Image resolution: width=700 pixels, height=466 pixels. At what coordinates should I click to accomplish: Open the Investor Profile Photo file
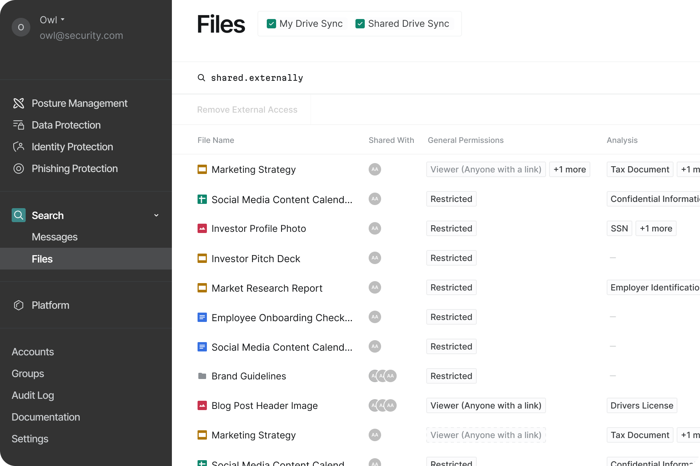[259, 229]
